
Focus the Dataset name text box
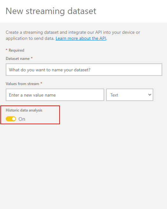(x=84, y=69)
